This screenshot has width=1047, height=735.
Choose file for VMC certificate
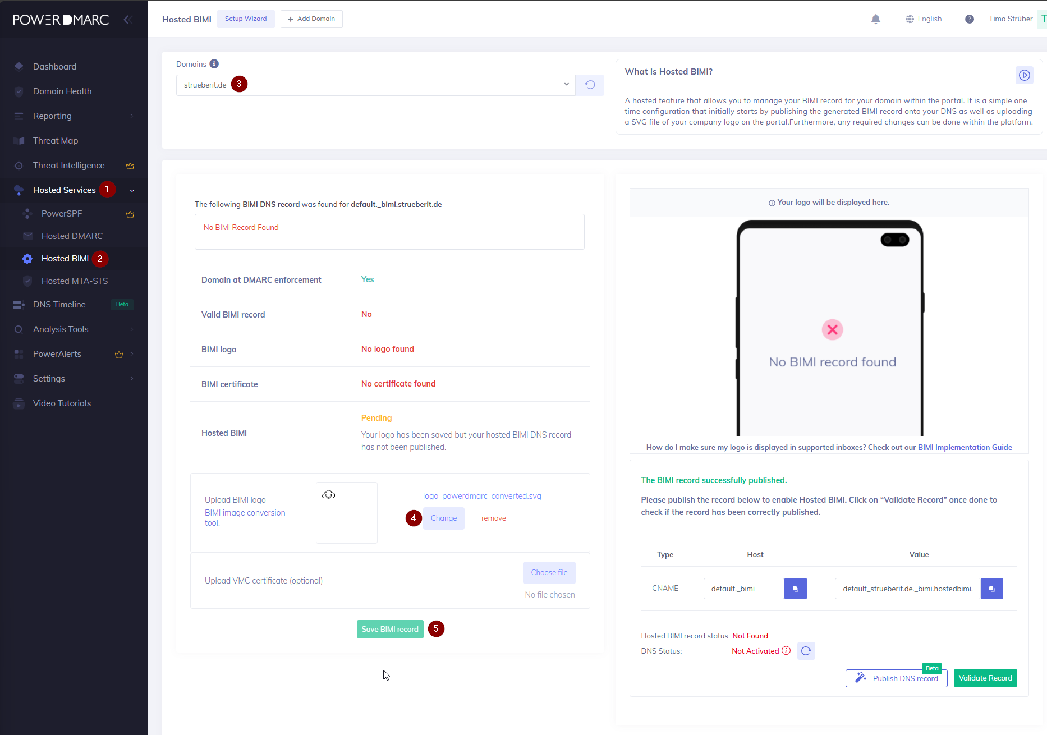click(x=549, y=572)
